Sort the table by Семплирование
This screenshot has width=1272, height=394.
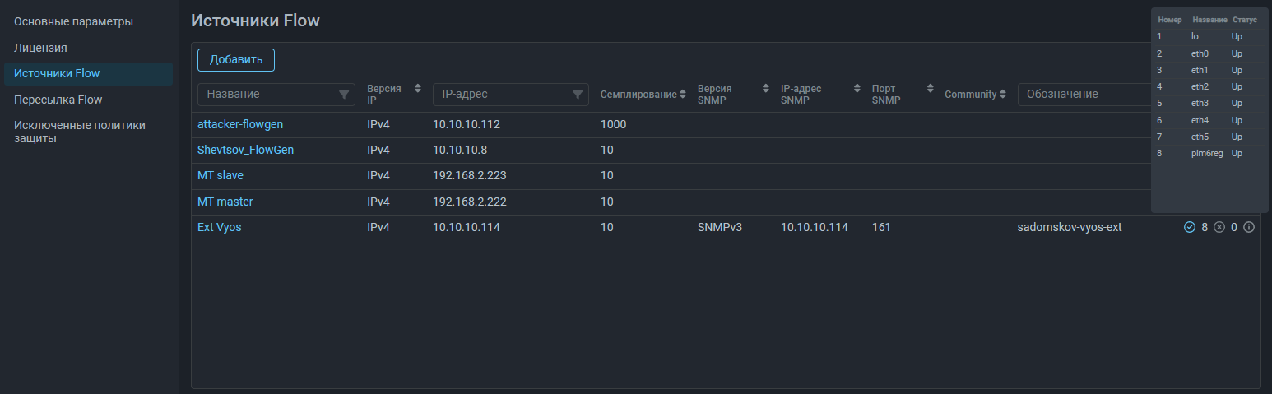click(x=683, y=95)
